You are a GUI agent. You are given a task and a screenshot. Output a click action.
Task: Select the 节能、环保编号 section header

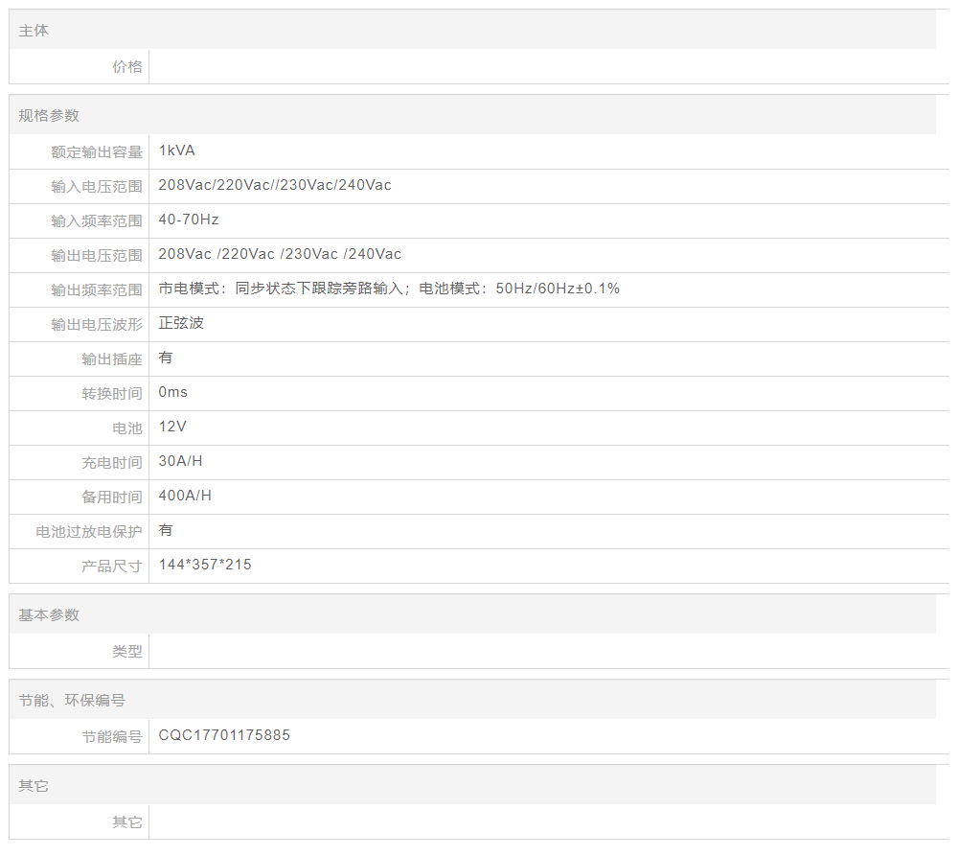[72, 701]
